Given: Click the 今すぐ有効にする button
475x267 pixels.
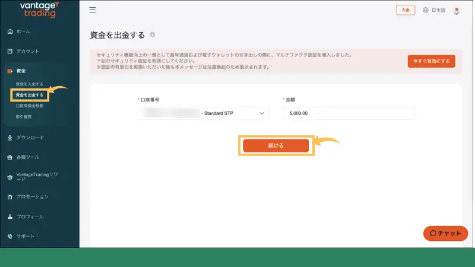Looking at the screenshot, I should 432,61.
